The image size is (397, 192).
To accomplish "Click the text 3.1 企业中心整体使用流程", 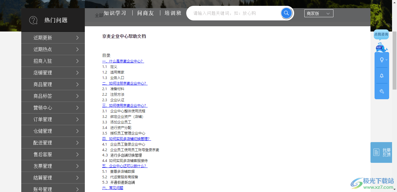I will point(124,111).
